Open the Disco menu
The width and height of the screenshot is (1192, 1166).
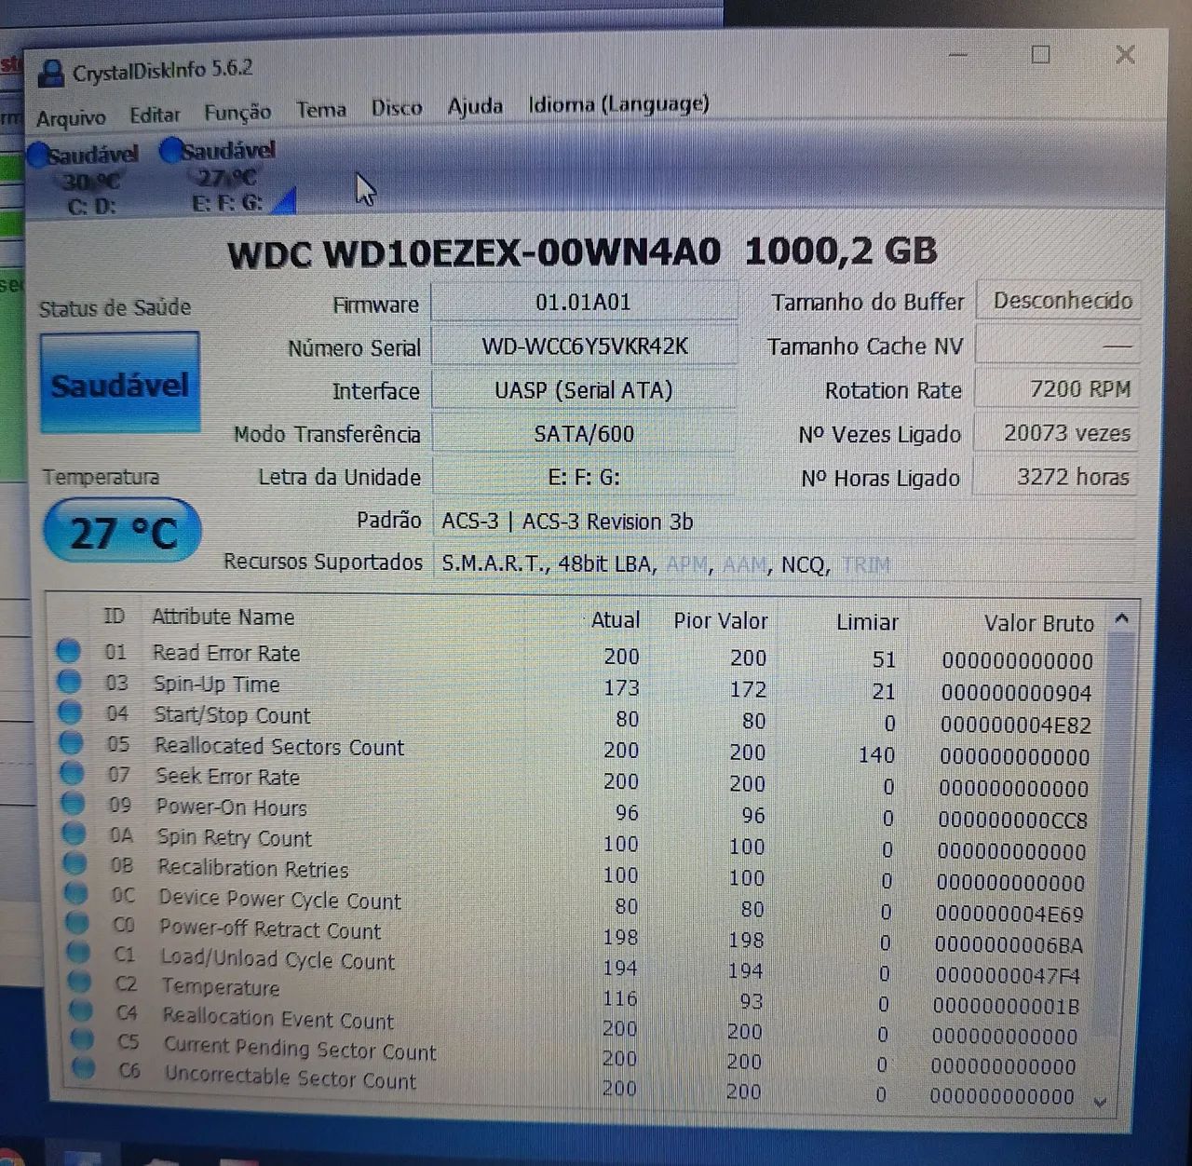click(397, 108)
